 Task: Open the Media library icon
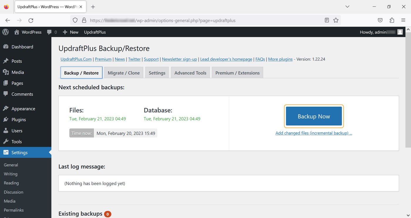coord(6,72)
